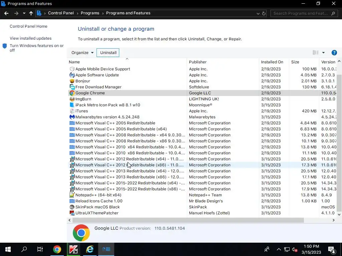Open the Windows Start menu
Screen dimensions: 342x256
tap(8, 249)
